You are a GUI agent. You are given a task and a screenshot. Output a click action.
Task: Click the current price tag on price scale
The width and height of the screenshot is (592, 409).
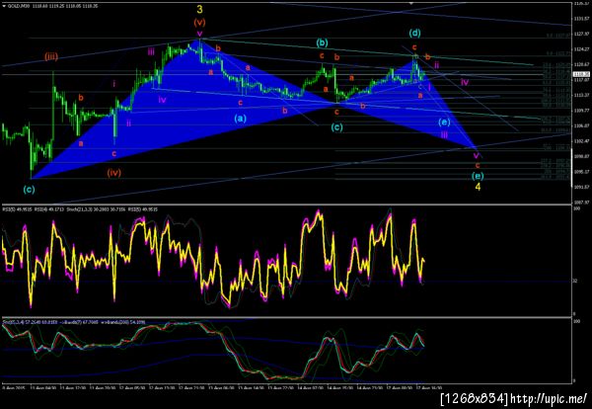[582, 74]
